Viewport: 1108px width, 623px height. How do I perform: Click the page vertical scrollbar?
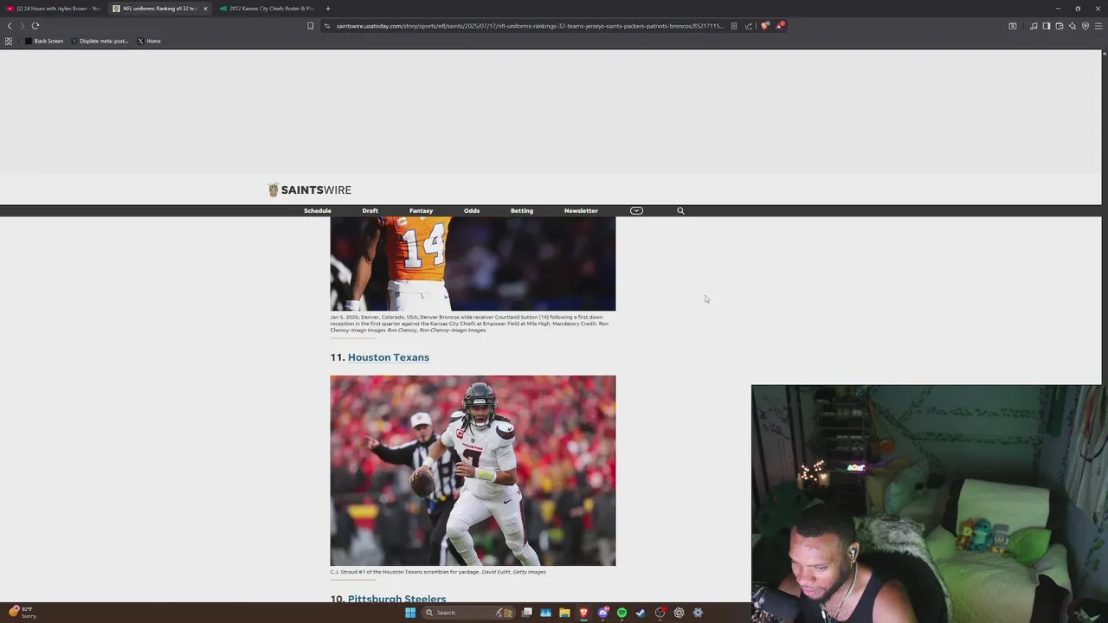pyautogui.click(x=1105, y=325)
